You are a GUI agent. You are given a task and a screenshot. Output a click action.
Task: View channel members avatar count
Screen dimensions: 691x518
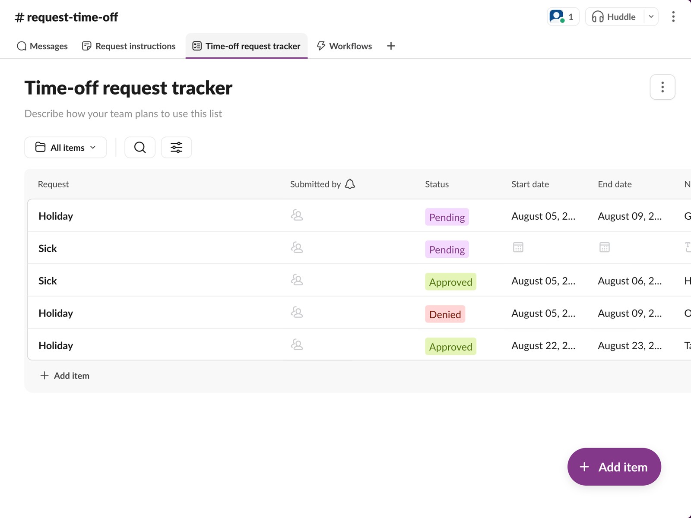click(562, 17)
